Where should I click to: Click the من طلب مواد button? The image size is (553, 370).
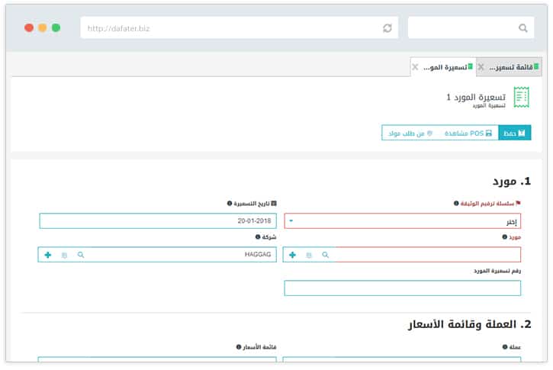410,134
